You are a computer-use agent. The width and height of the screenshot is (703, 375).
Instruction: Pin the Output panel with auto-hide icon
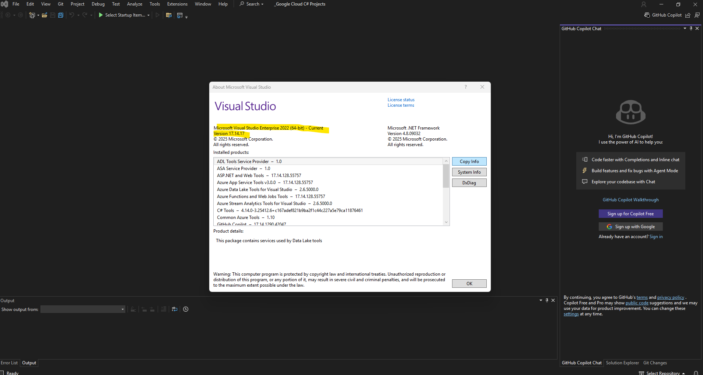[547, 300]
